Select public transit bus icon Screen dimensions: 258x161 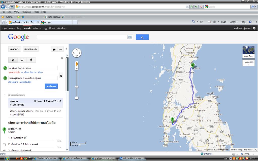tap(22, 60)
